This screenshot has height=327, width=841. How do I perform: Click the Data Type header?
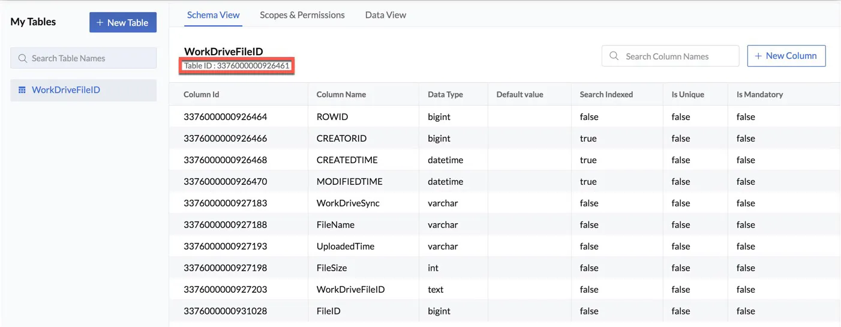point(445,94)
